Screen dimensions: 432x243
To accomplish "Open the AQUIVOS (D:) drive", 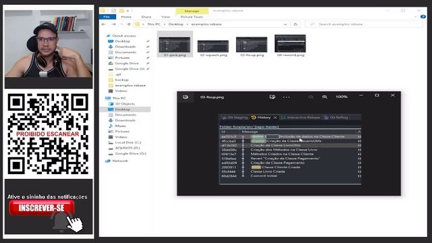I will coord(128,148).
